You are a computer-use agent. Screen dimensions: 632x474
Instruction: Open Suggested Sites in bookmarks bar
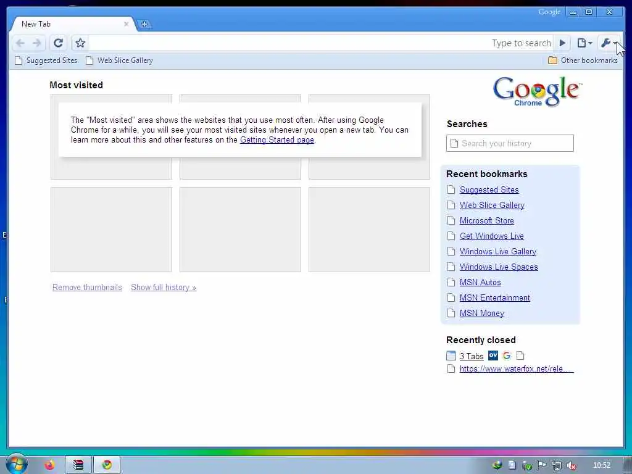pos(46,60)
